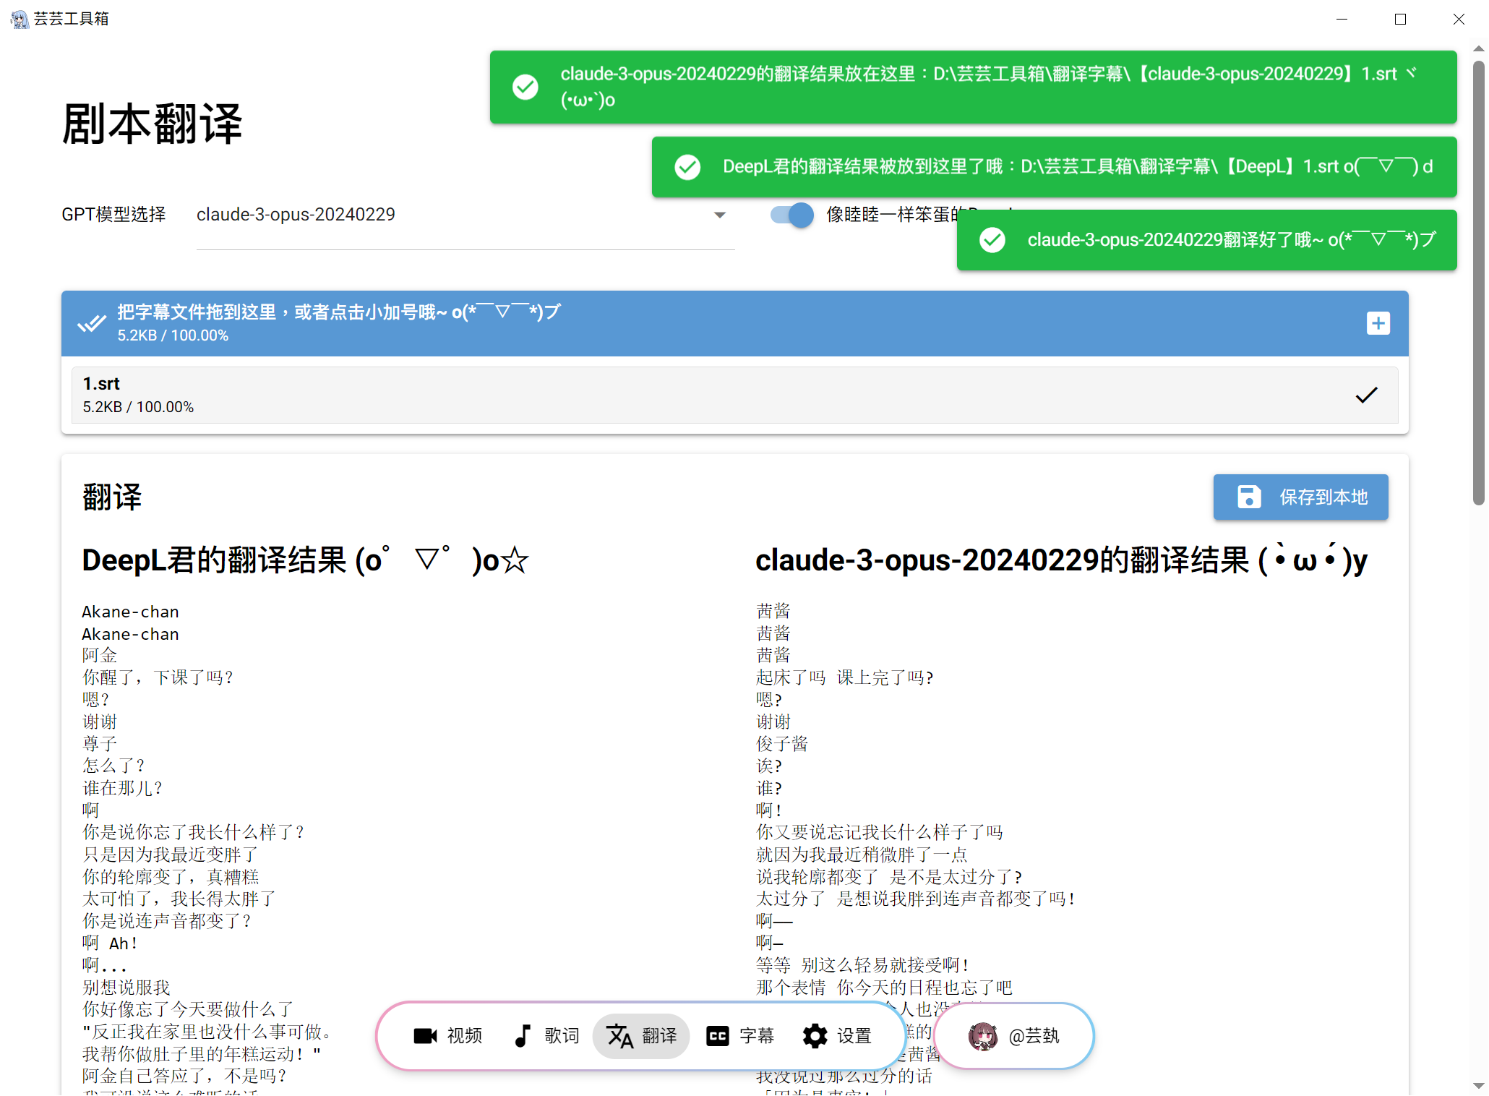Maximize the 芸芸工具箱 window
This screenshot has height=1096, width=1489.
[x=1401, y=19]
